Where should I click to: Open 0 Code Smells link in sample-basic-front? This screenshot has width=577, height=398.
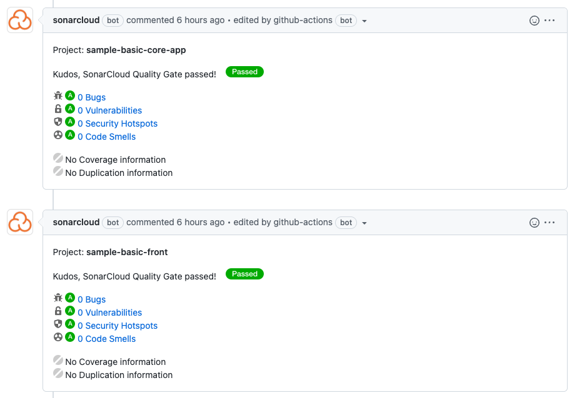pos(107,339)
